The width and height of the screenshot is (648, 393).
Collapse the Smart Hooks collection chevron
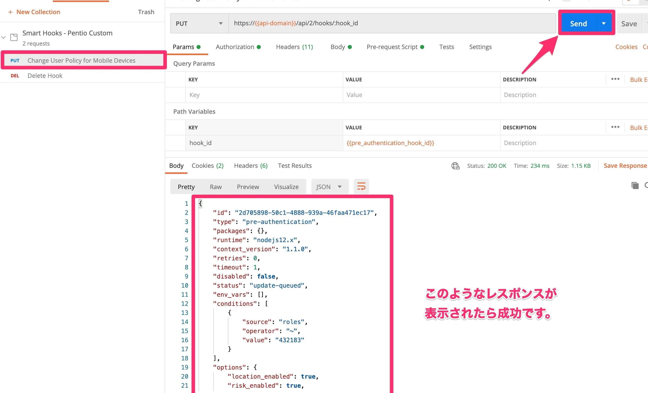coord(4,37)
